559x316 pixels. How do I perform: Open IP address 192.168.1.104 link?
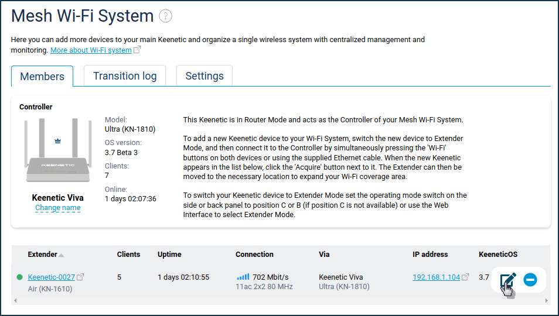(437, 277)
